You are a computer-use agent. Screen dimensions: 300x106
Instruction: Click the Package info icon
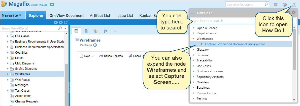click(x=95, y=45)
